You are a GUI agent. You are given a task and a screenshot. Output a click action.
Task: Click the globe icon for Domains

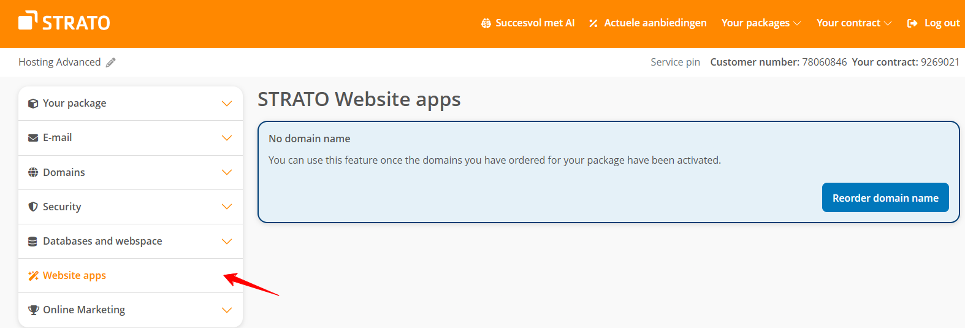click(x=33, y=172)
